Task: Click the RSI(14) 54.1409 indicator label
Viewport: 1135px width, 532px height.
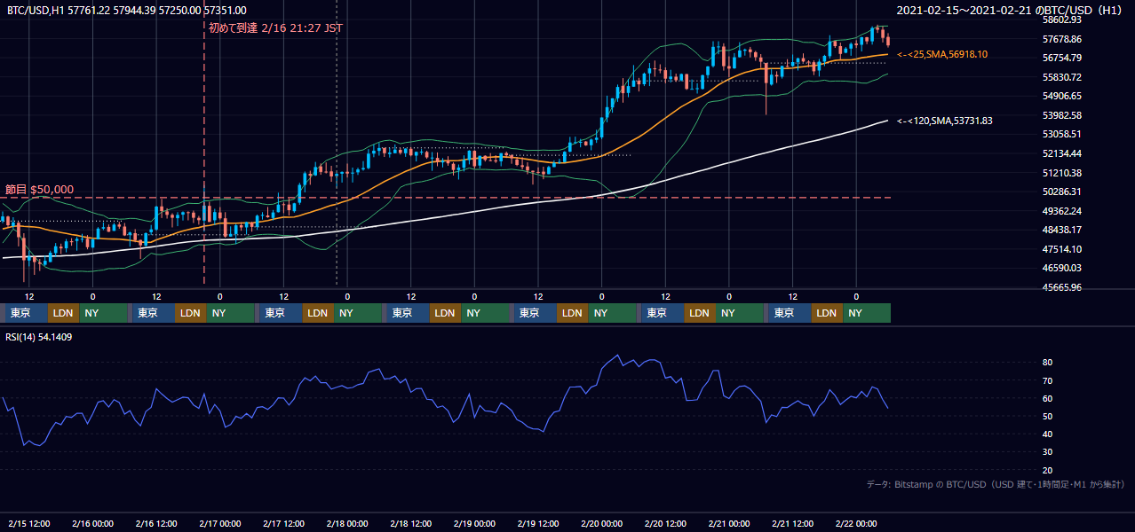Action: click(x=39, y=337)
